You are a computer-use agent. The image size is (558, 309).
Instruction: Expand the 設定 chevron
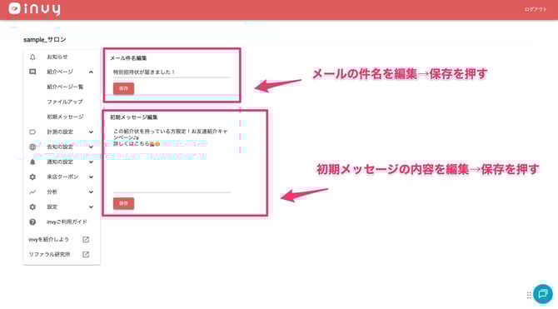pos(91,207)
